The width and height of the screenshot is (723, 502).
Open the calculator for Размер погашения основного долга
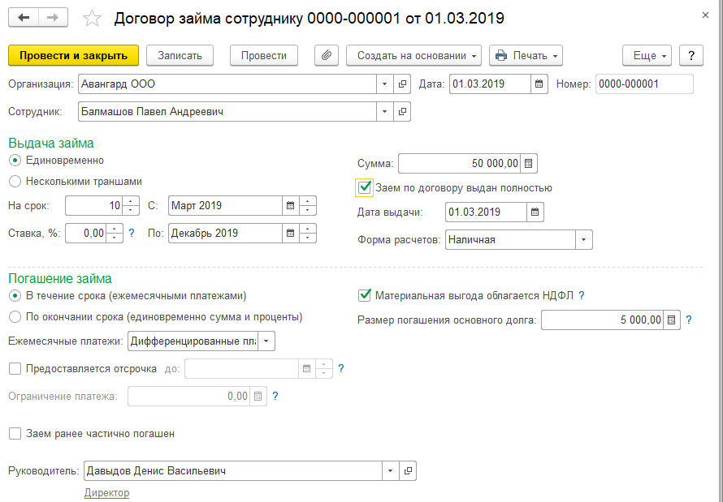(672, 320)
